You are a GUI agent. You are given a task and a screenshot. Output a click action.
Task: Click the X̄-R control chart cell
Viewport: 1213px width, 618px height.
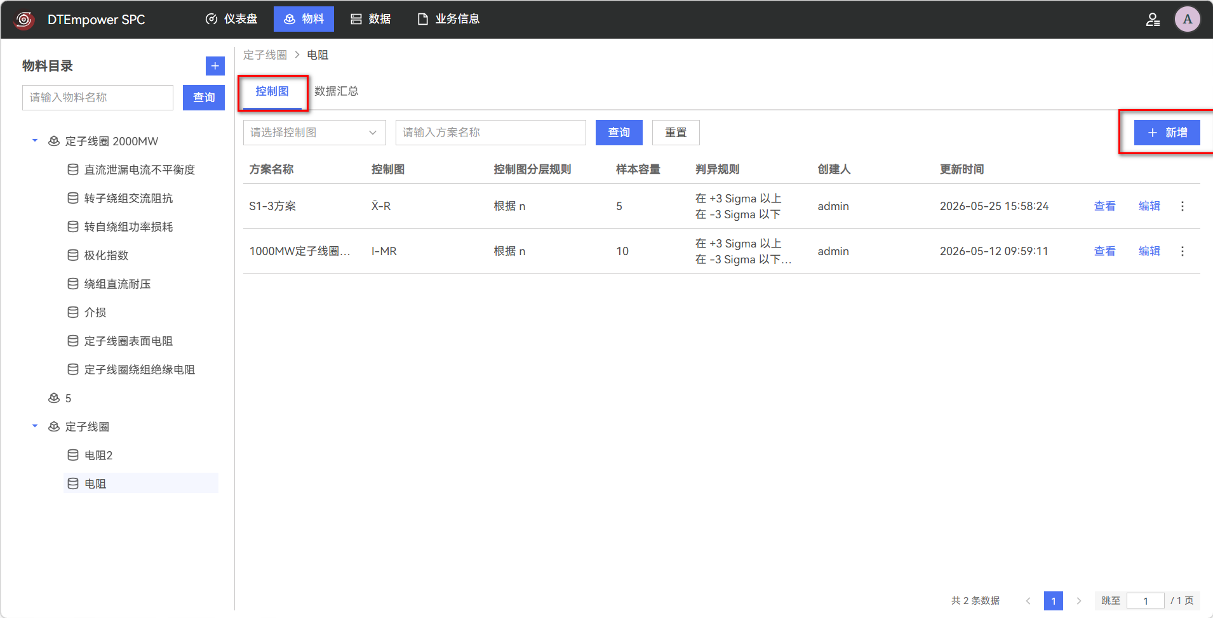(x=381, y=206)
